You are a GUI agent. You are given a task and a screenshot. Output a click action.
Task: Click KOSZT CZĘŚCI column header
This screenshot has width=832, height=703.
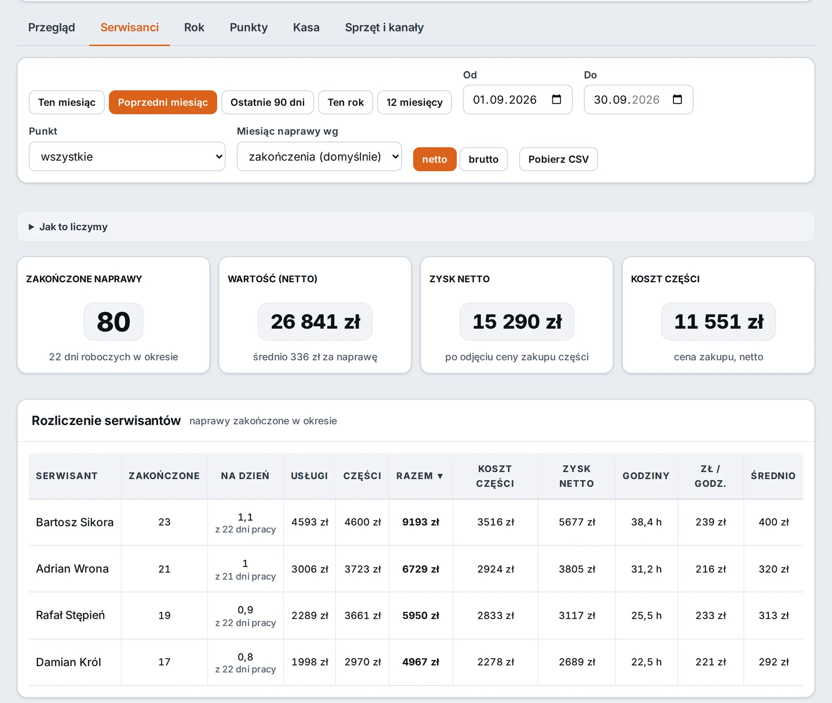point(495,476)
